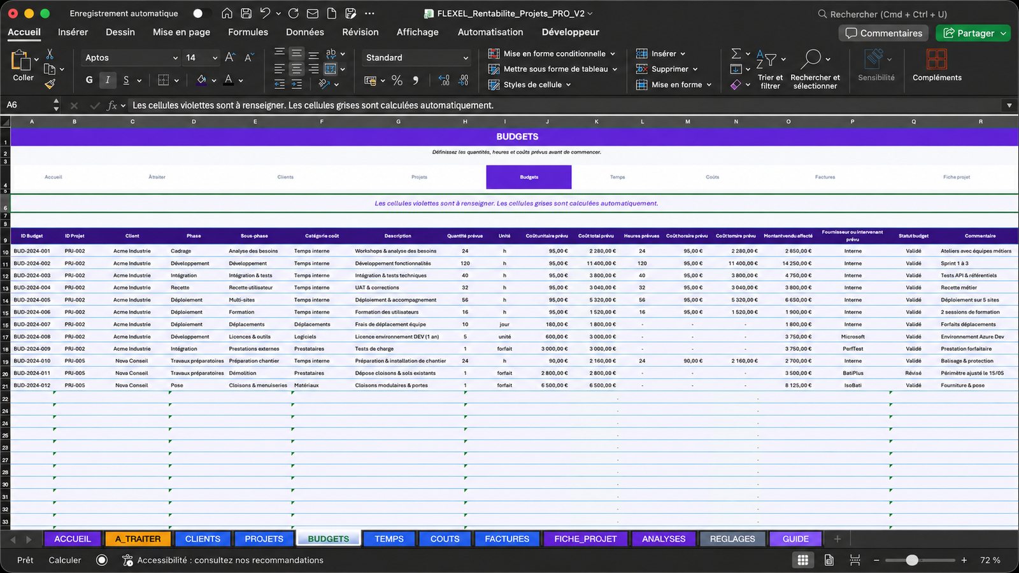The image size is (1019, 573).
Task: Click the Cut scissors icon
Action: tap(50, 54)
